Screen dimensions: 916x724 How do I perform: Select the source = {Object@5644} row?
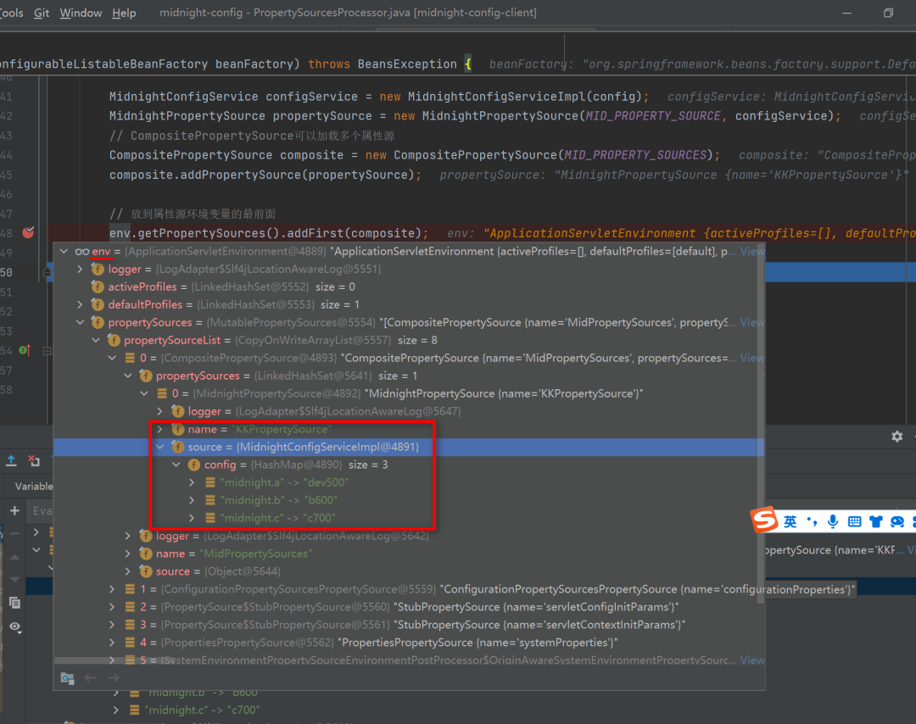409,571
